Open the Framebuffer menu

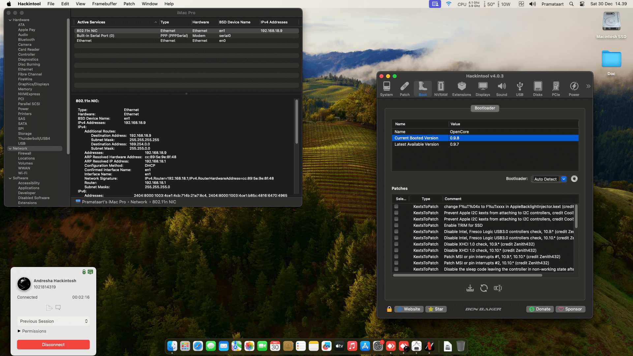click(x=104, y=4)
